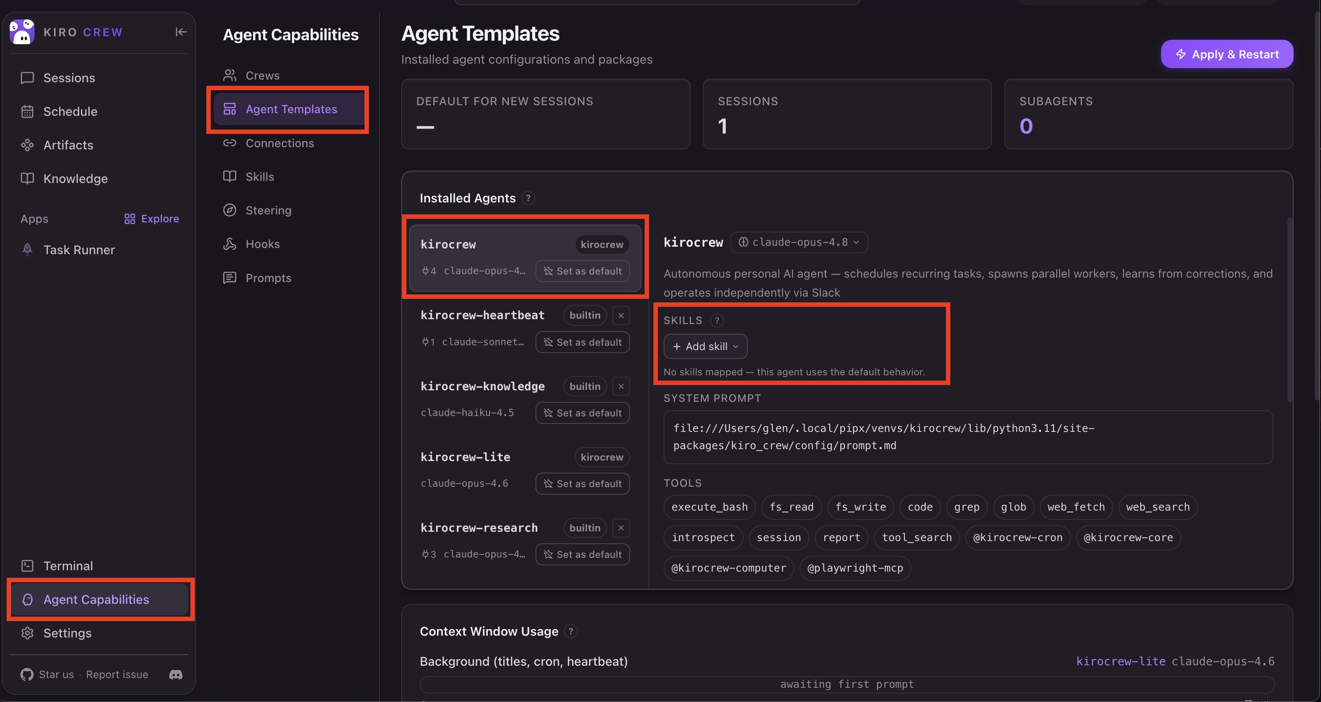Launch Task Runner via its rocket icon
The width and height of the screenshot is (1321, 702).
(27, 250)
